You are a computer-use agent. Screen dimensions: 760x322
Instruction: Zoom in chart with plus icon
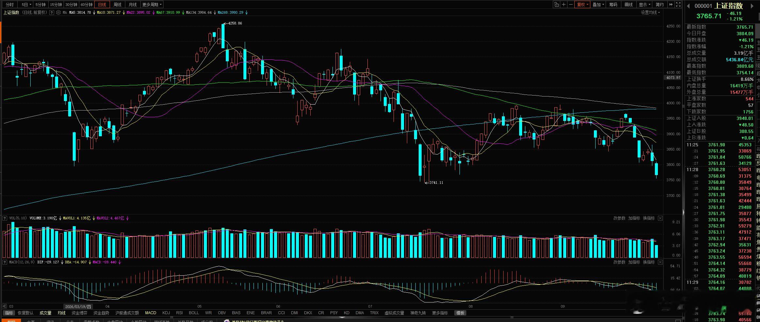(x=564, y=5)
